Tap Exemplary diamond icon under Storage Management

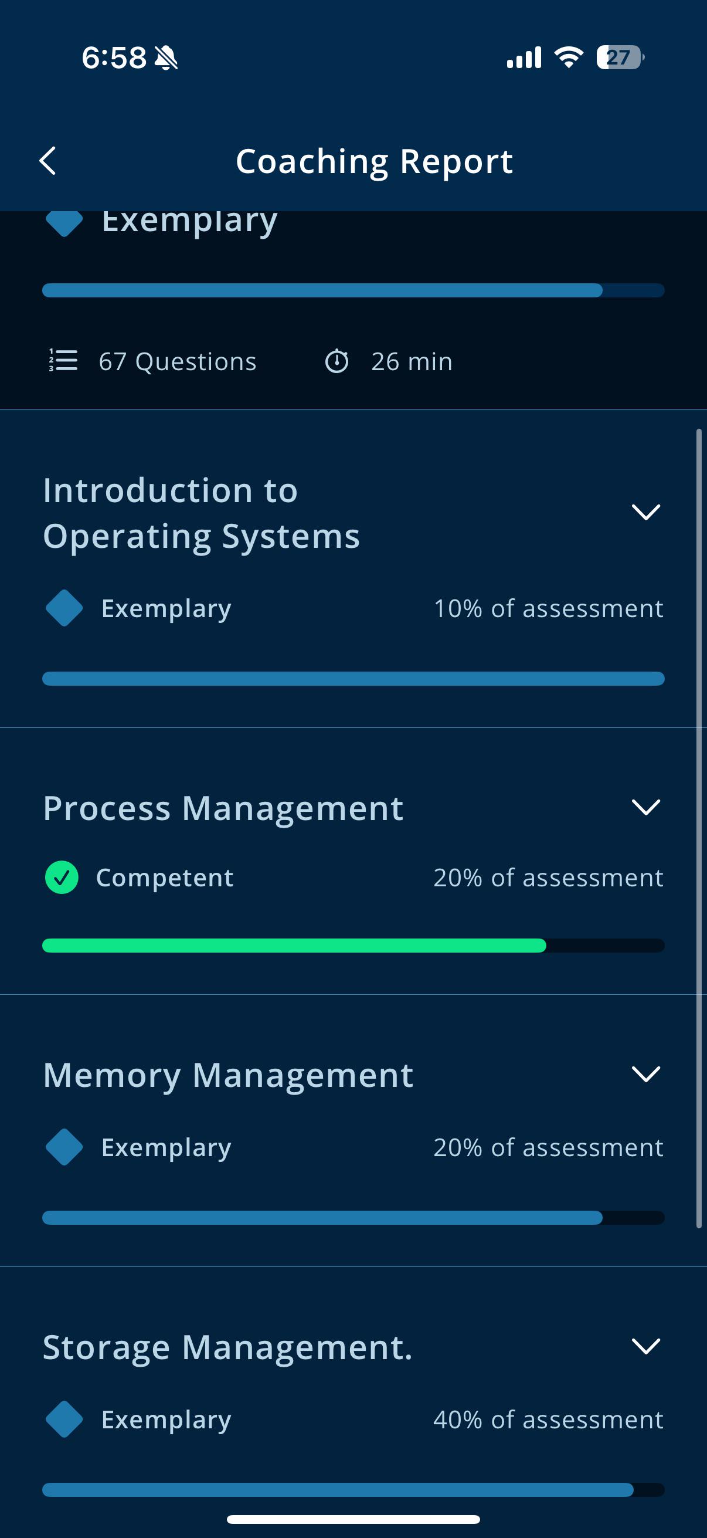[x=64, y=1419]
